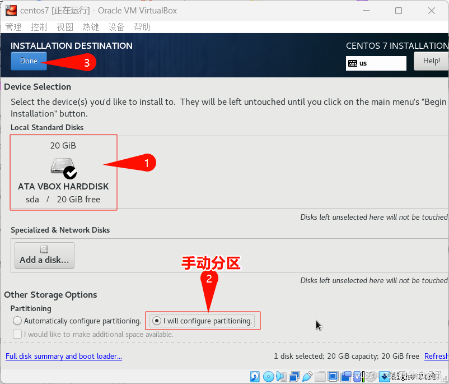
Task: Open the 设备 menu
Action: tap(116, 27)
